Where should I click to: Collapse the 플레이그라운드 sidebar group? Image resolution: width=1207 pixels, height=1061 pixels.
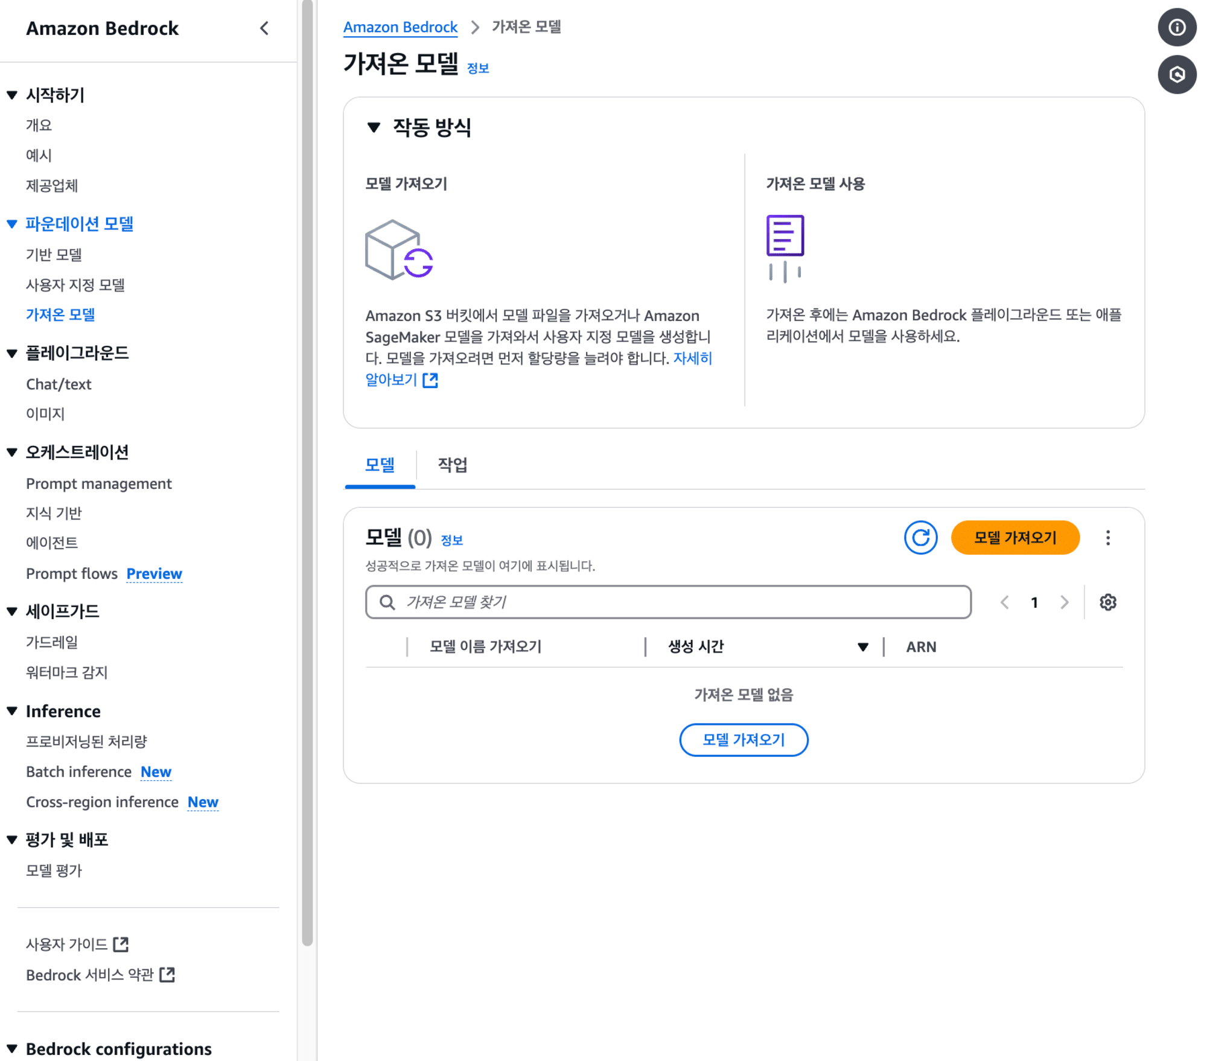pyautogui.click(x=11, y=353)
